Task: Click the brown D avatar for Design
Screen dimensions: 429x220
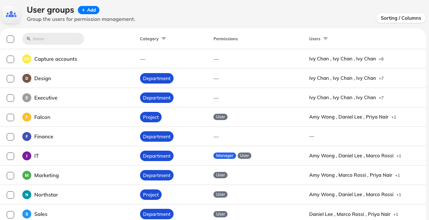Action: 27,78
